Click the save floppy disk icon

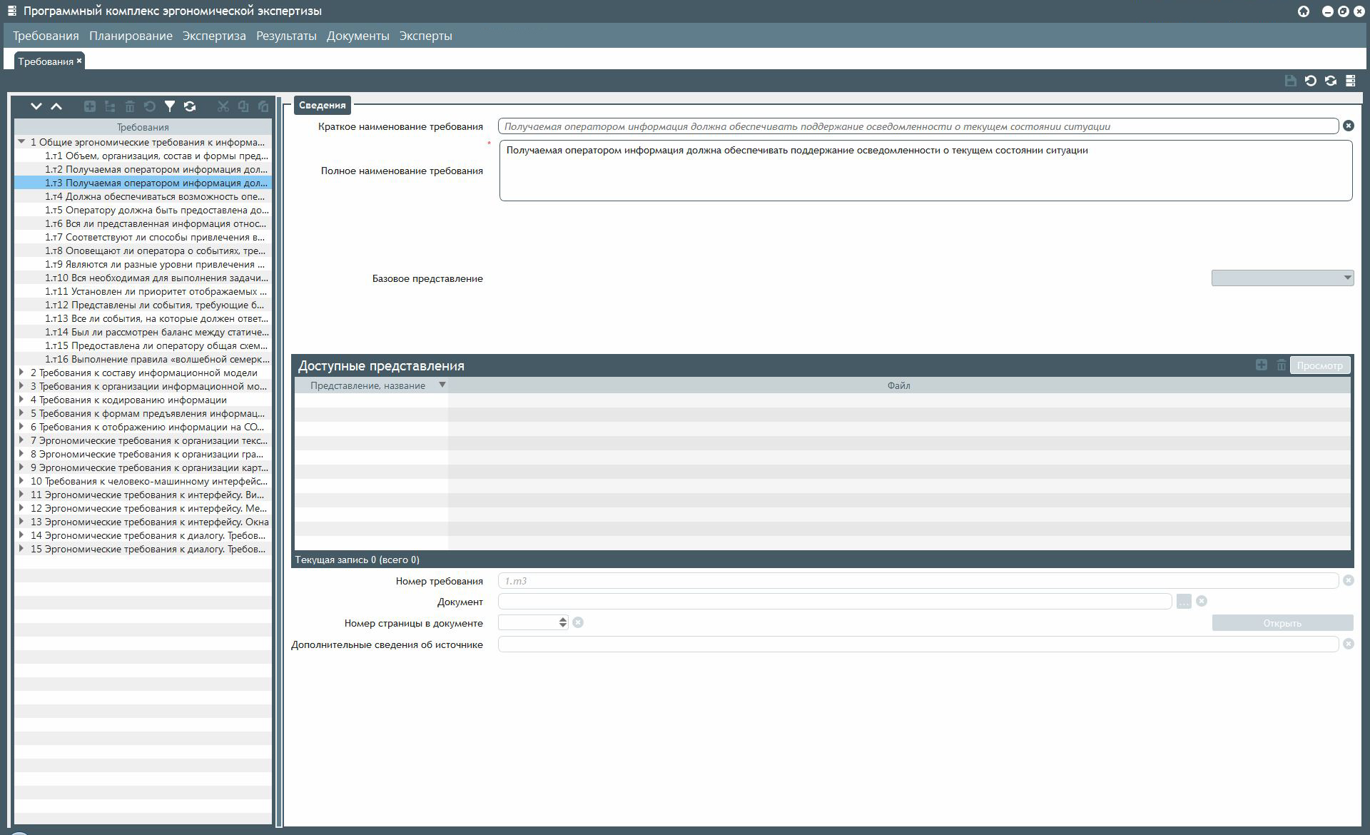point(1290,81)
